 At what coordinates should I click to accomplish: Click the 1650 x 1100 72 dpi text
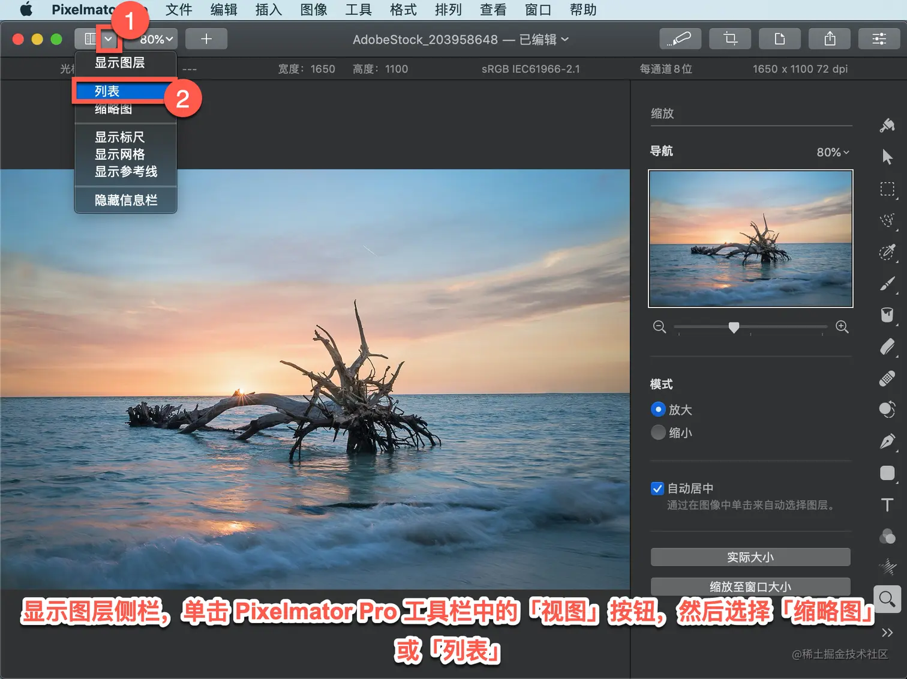pos(800,69)
